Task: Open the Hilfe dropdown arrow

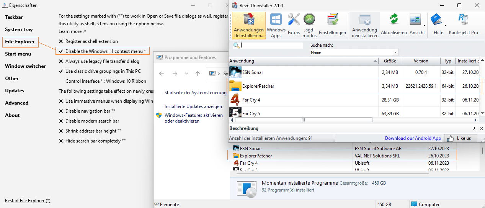Action: (x=444, y=26)
